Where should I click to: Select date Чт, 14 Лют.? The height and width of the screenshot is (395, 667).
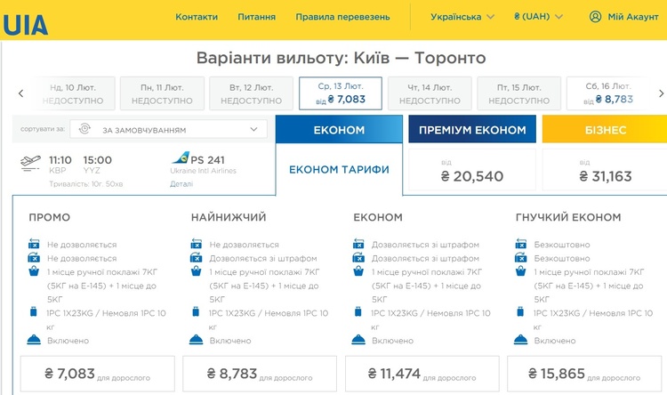[x=430, y=93]
